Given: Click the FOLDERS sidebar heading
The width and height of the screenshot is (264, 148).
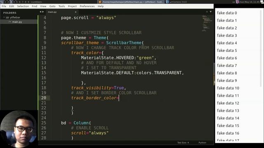Looking at the screenshot, I should click(10, 13).
